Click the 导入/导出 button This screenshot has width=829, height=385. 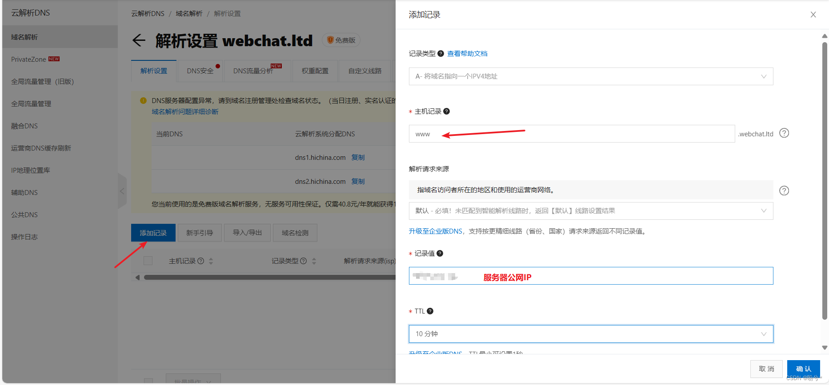click(x=247, y=233)
